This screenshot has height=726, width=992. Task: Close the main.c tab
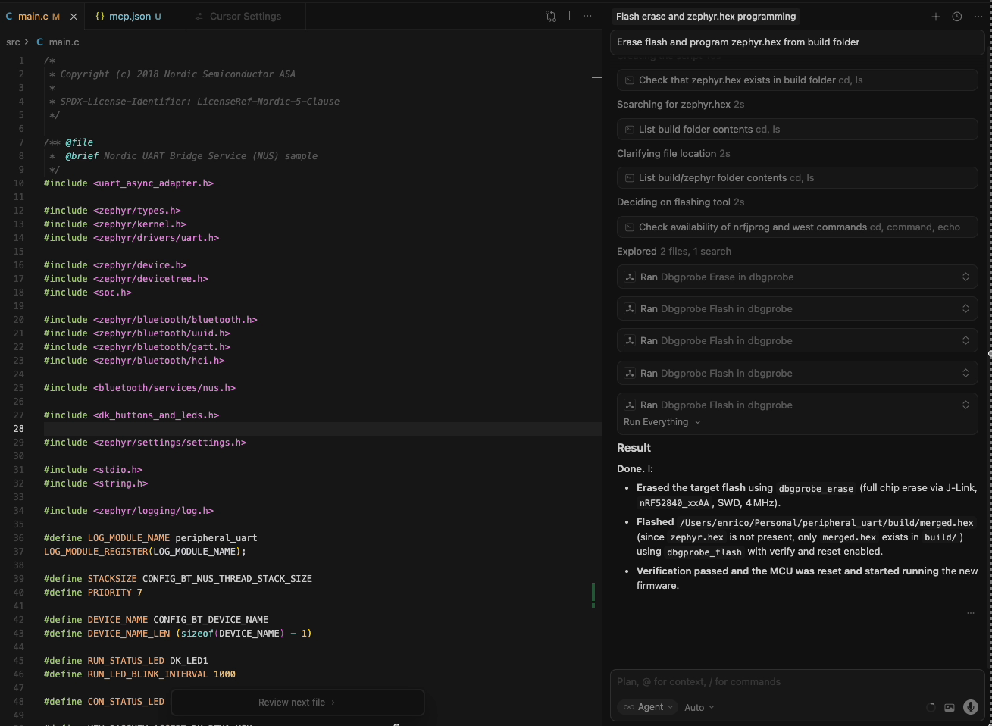tap(74, 16)
